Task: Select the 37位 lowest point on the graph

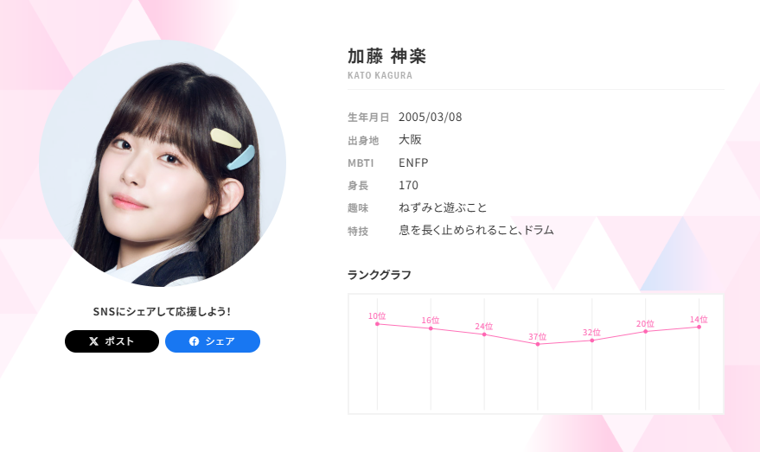Action: click(538, 344)
